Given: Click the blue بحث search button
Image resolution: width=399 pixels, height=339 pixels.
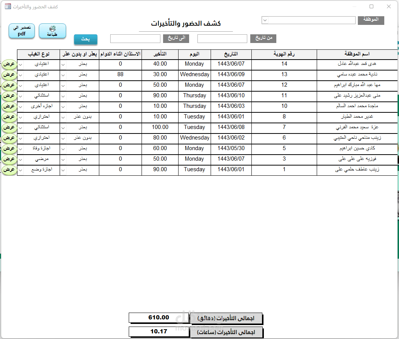Looking at the screenshot, I should tap(85, 39).
